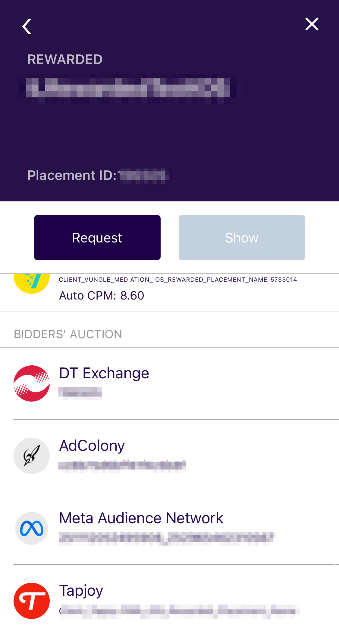The image size is (339, 638).
Task: Select the DT Exchange bidder name
Action: 104,373
